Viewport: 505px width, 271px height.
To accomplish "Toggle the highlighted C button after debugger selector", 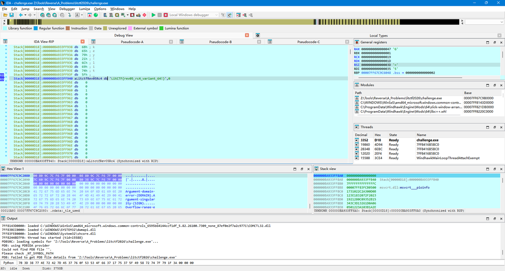I will click(x=229, y=15).
